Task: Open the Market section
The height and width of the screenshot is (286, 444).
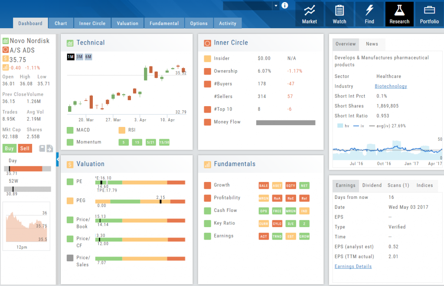Action: (309, 14)
